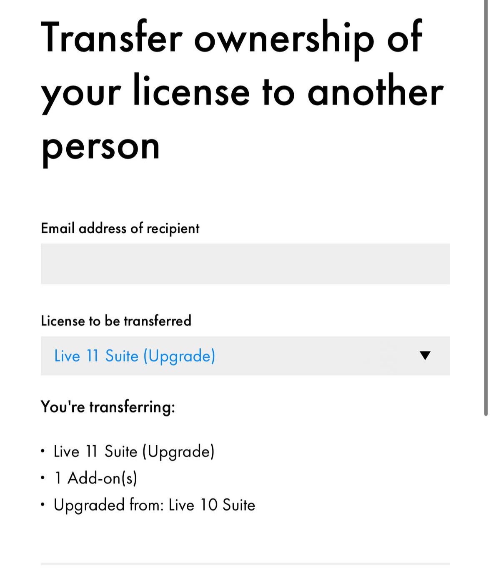Image resolution: width=491 pixels, height=568 pixels.
Task: Click the "1 Add-on(s)" list item
Action: pyautogui.click(x=95, y=478)
